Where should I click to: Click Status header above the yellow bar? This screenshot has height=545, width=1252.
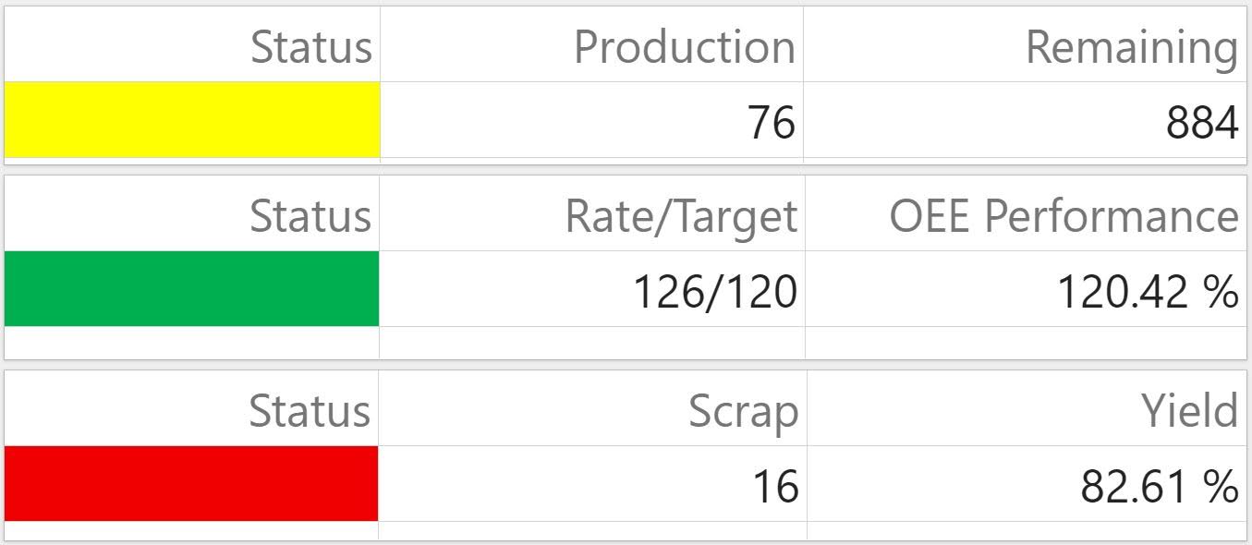click(311, 46)
